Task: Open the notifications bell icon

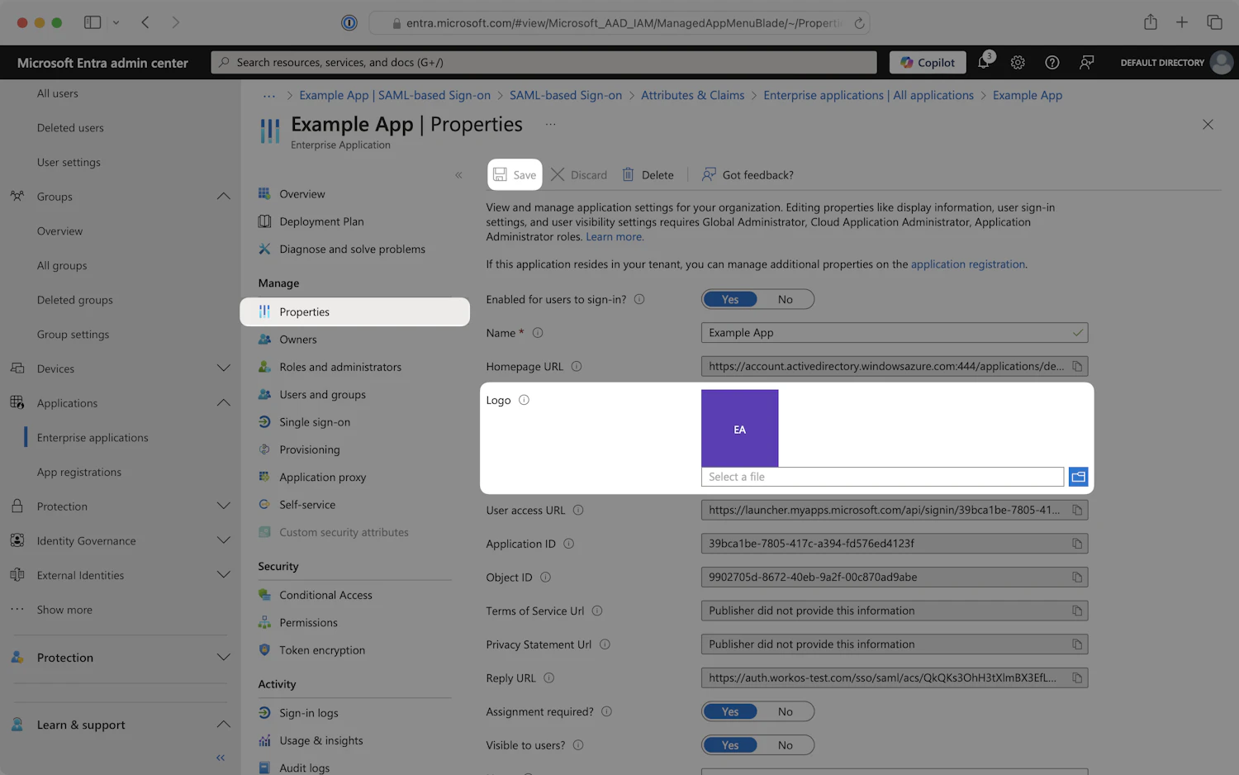Action: 984,62
